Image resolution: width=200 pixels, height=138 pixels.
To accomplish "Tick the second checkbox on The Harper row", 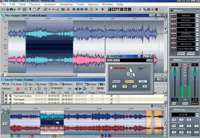I will point(118,99).
